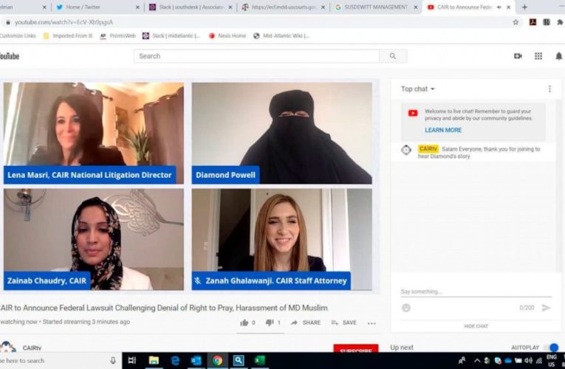Screen dimensions: 565x369
Task: Open live chat three-dot options menu
Action: (x=549, y=89)
